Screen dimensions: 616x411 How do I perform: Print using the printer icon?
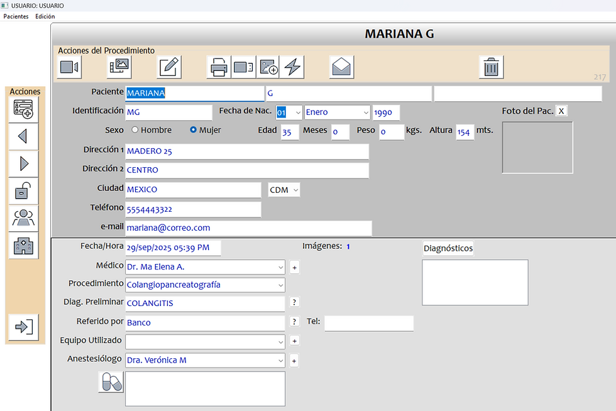point(219,67)
